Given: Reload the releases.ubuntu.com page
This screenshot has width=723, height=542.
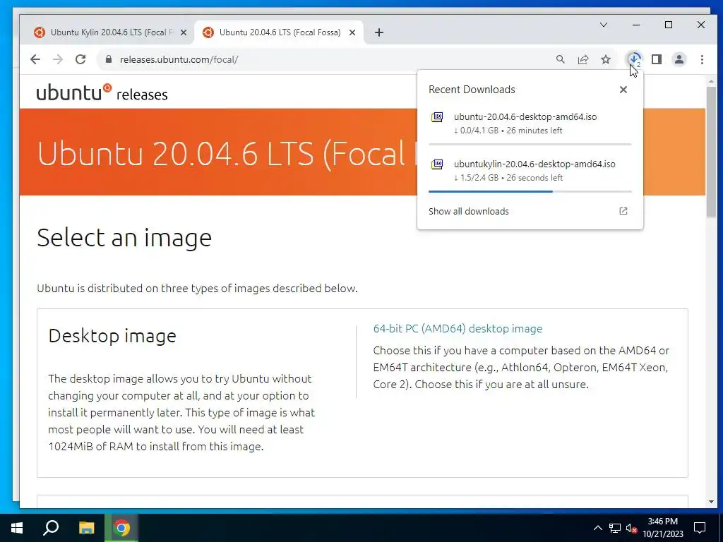Looking at the screenshot, I should pyautogui.click(x=80, y=59).
